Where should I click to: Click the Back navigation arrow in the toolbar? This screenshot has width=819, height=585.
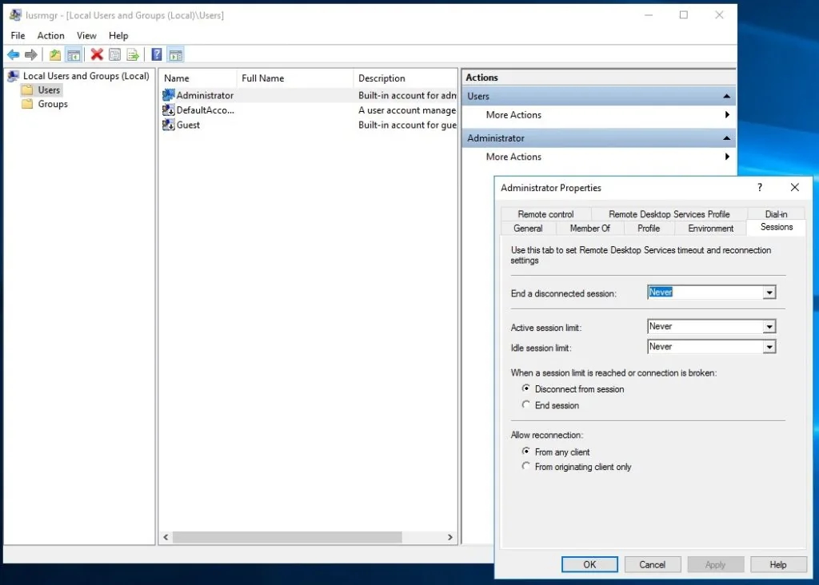pyautogui.click(x=13, y=54)
